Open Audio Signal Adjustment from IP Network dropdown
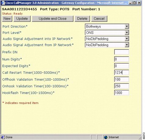Viewport: 145px width, 140px height. [107, 45]
